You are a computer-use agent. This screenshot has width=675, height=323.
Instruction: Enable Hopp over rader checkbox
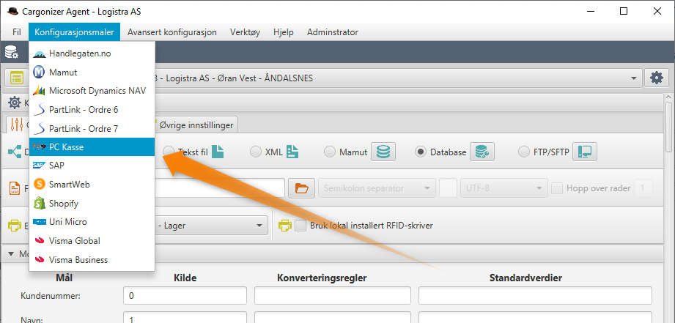557,188
